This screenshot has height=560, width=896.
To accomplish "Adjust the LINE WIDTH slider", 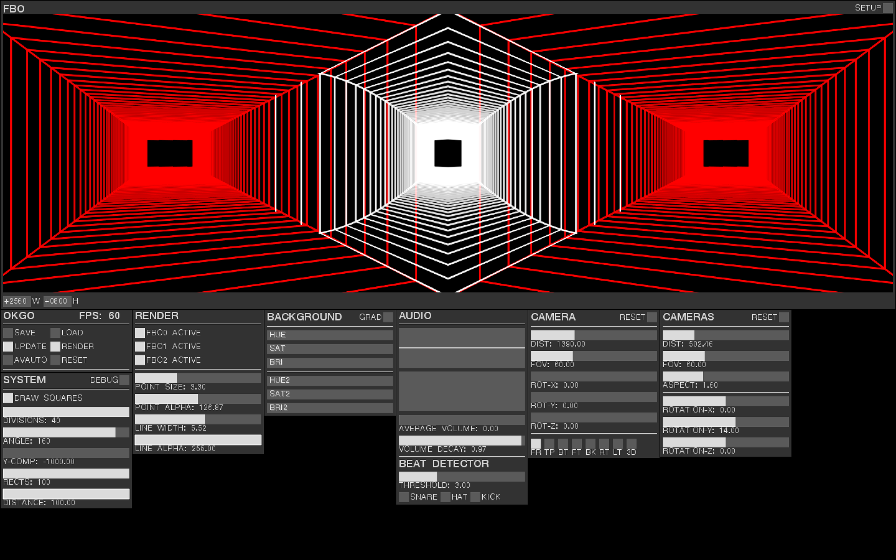I will click(x=198, y=419).
